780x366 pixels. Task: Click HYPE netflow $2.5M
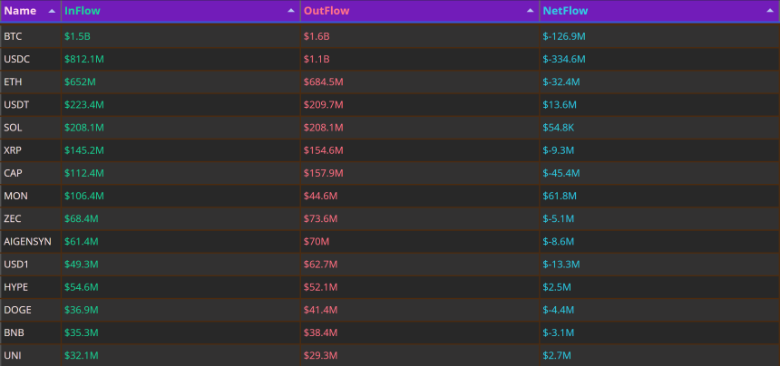point(557,287)
